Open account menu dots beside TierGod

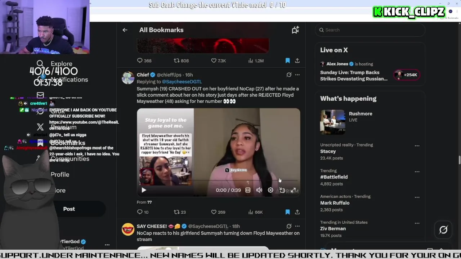point(107,245)
